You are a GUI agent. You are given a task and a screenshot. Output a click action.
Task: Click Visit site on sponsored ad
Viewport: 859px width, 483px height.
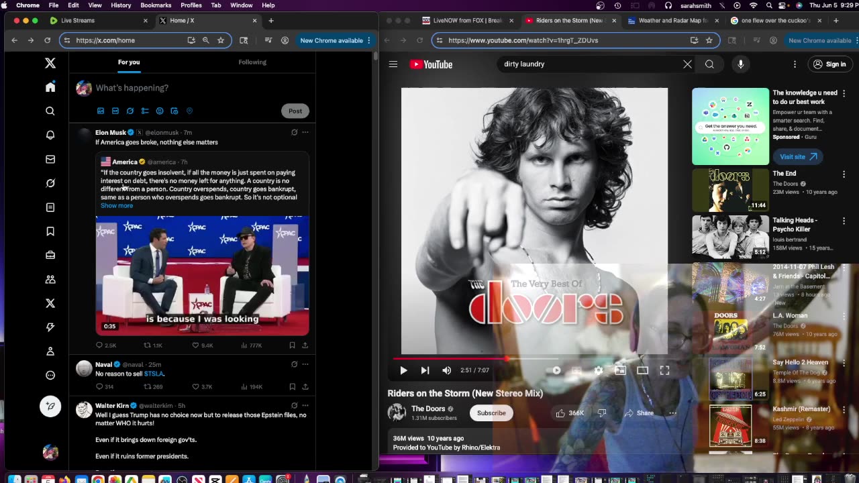797,156
